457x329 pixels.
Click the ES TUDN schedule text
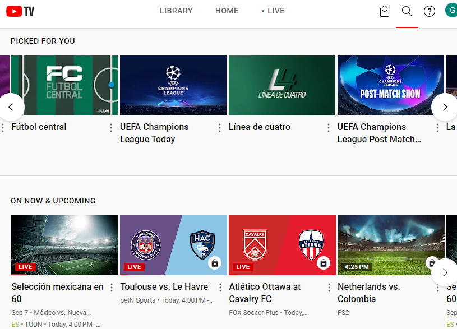click(56, 325)
